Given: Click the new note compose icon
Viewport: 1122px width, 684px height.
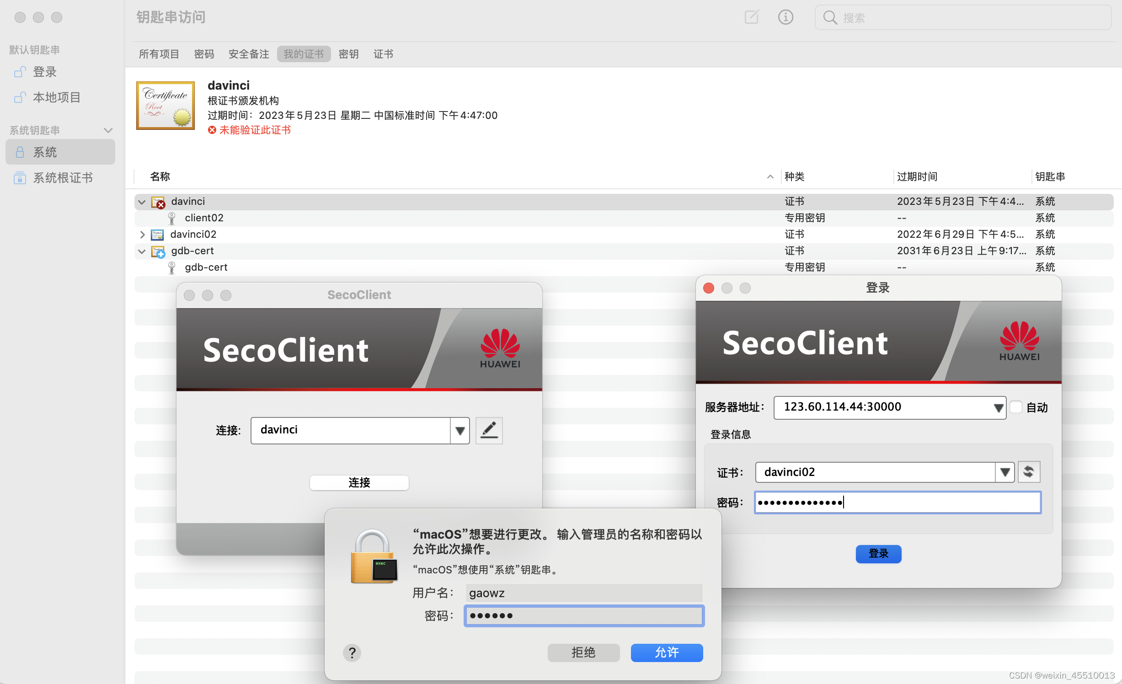Looking at the screenshot, I should point(752,17).
